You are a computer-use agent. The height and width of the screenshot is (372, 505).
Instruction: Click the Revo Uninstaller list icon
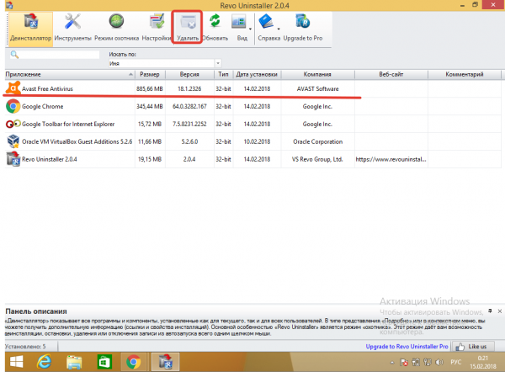[13, 159]
